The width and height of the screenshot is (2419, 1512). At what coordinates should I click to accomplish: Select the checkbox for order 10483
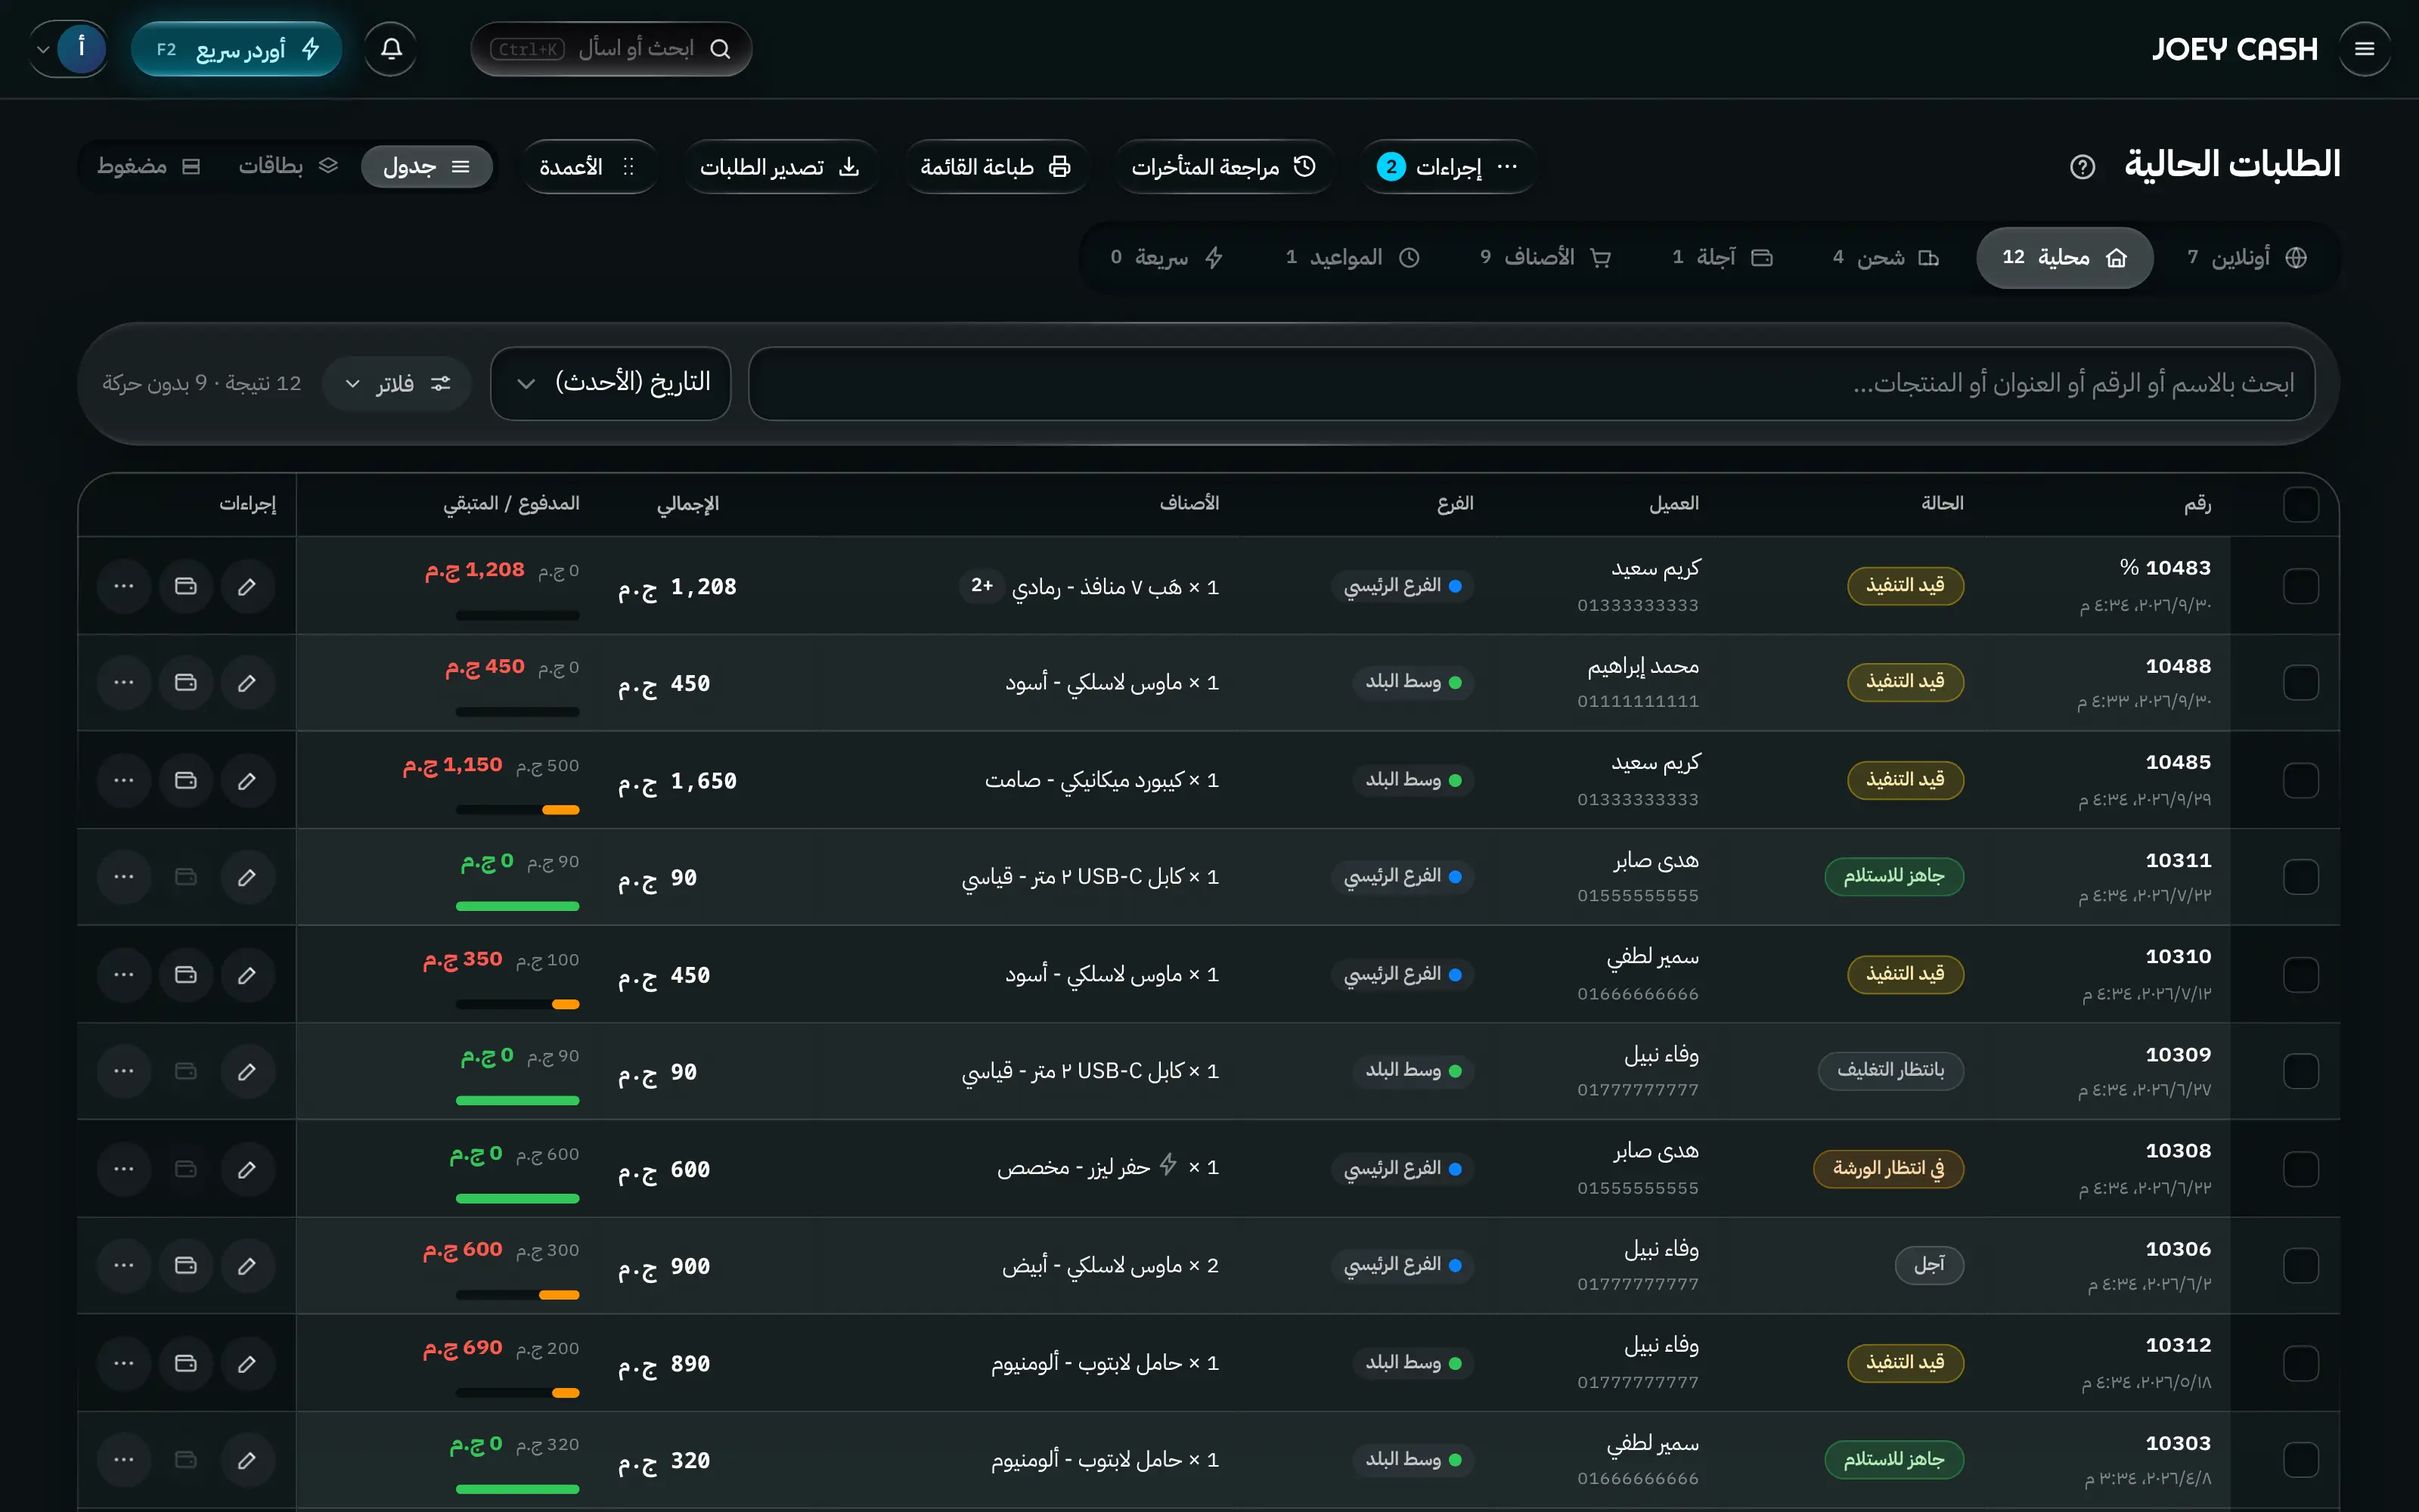pos(2301,586)
